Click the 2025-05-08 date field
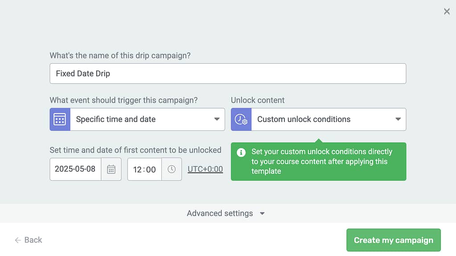 tap(76, 170)
